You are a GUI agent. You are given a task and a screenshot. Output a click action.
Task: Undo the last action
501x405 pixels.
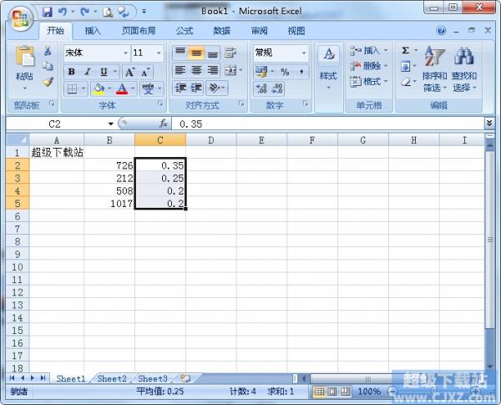[x=63, y=13]
